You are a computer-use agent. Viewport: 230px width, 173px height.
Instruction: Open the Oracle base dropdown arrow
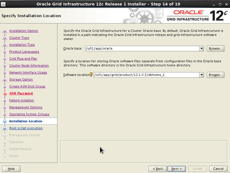(202, 48)
